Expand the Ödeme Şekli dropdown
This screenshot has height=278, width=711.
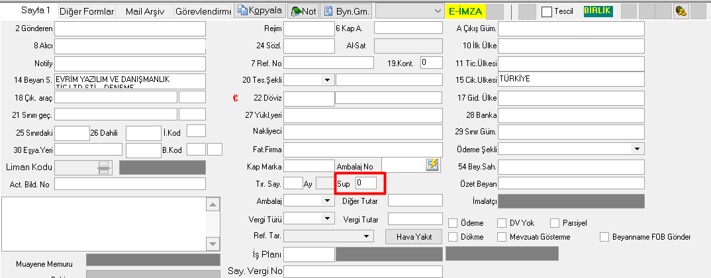tap(637, 148)
